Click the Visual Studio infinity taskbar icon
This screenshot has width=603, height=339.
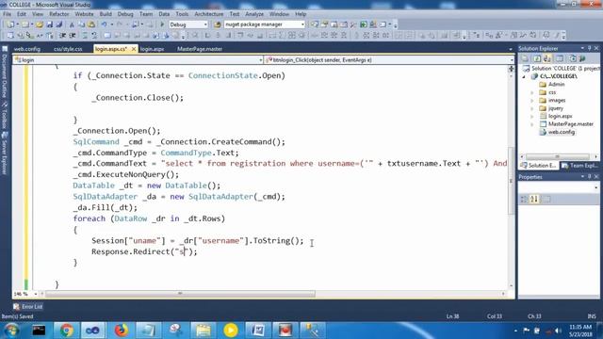tap(93, 331)
